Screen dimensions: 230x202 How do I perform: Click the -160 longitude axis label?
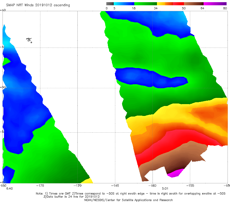[153, 186]
